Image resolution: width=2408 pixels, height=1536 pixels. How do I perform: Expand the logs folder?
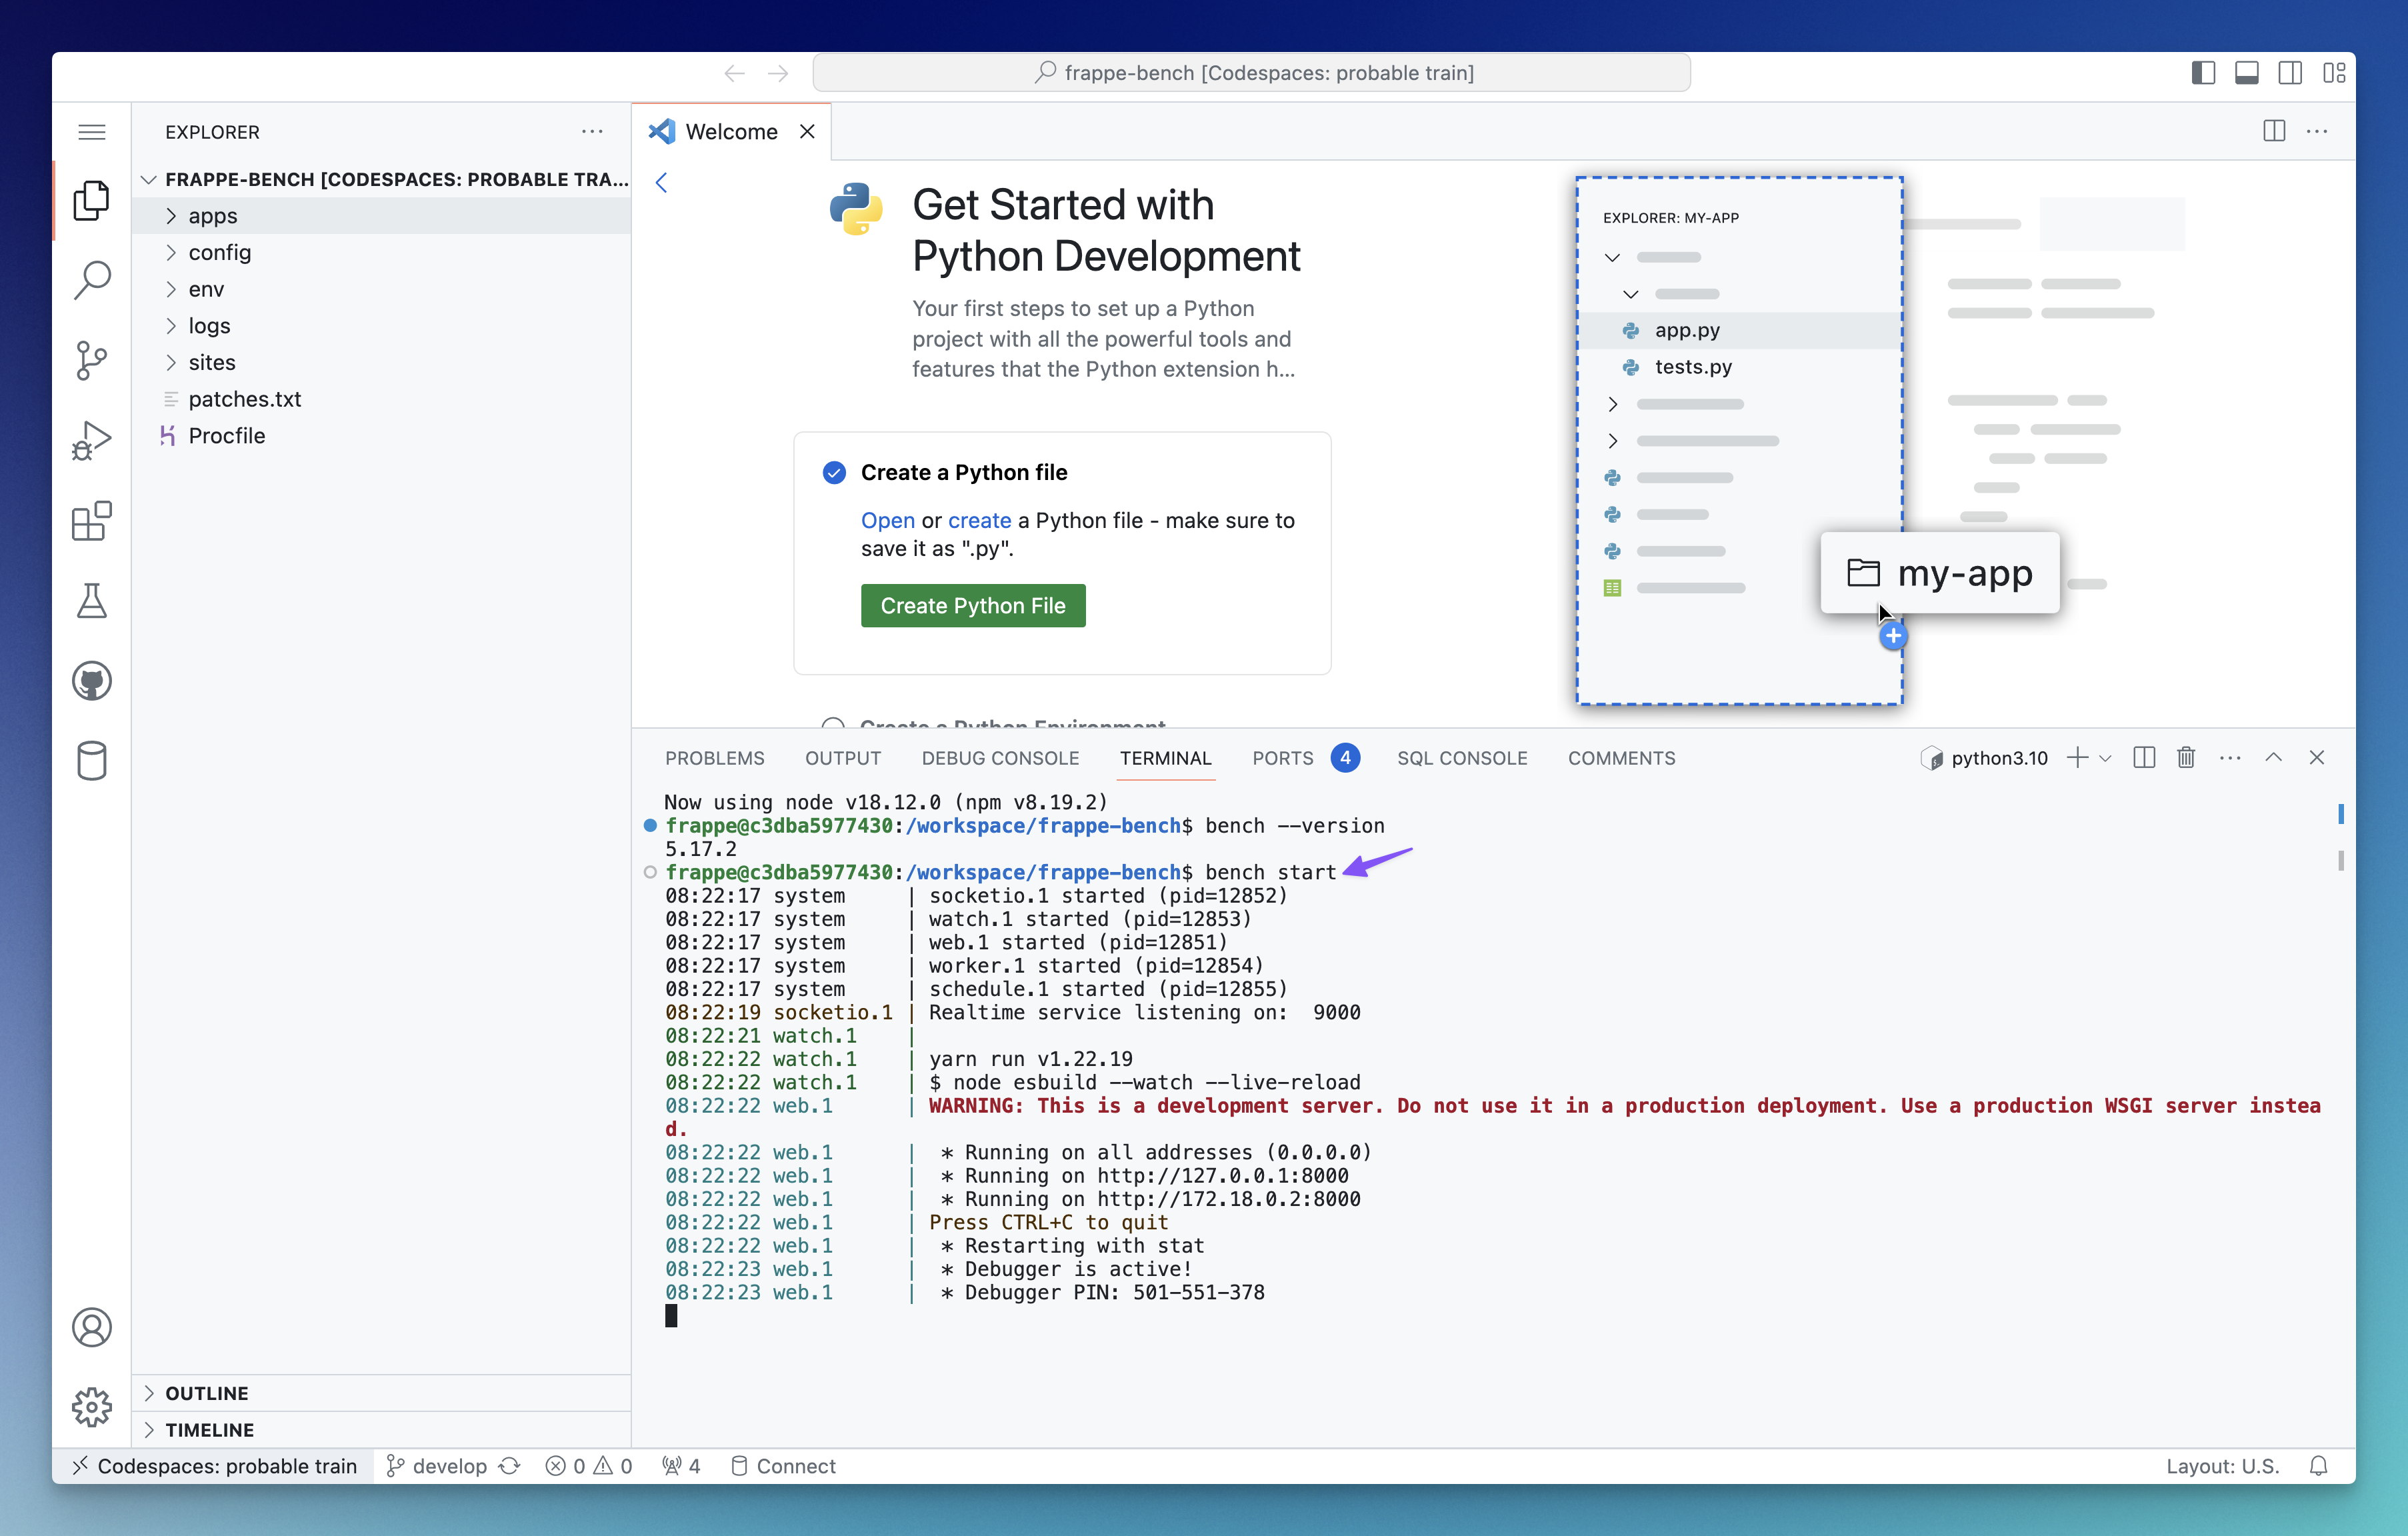pyautogui.click(x=381, y=325)
